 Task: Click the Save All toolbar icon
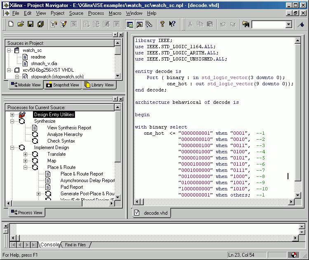pos(41,24)
